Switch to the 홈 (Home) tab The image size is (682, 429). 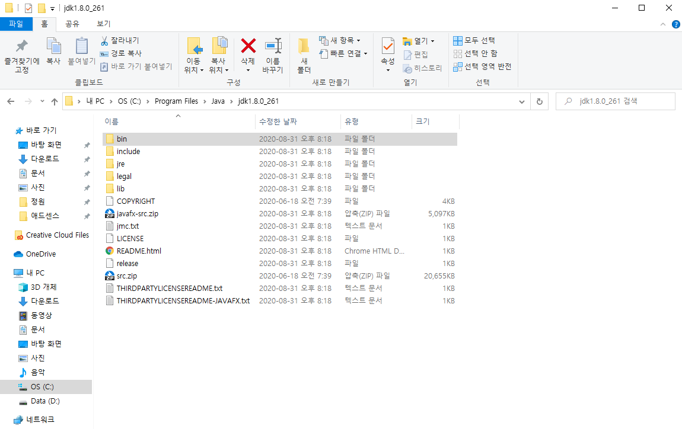coord(44,24)
